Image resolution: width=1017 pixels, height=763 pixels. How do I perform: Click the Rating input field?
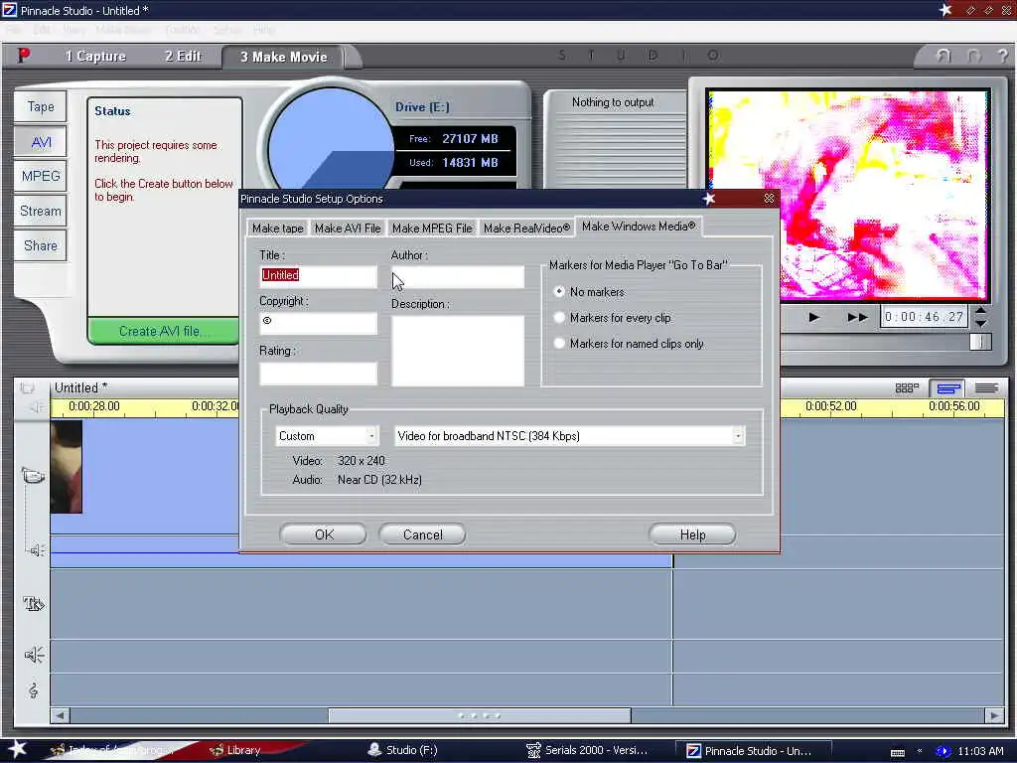click(319, 373)
